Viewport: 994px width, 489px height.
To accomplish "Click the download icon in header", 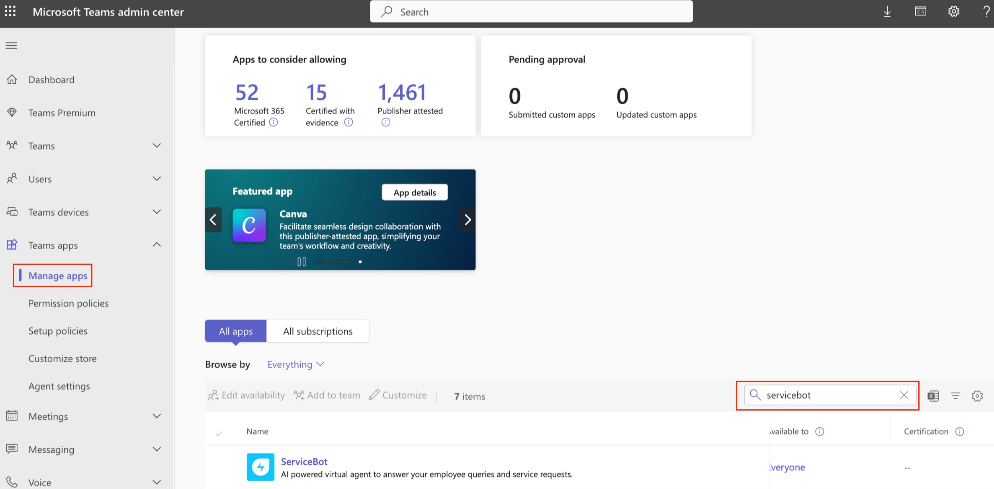I will click(x=887, y=12).
